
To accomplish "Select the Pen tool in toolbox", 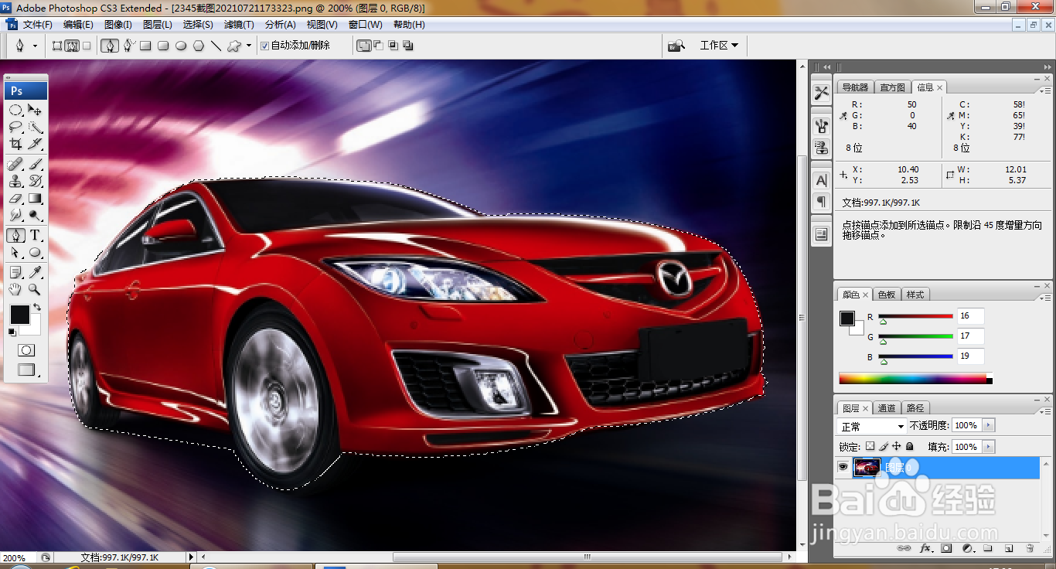I will point(15,236).
